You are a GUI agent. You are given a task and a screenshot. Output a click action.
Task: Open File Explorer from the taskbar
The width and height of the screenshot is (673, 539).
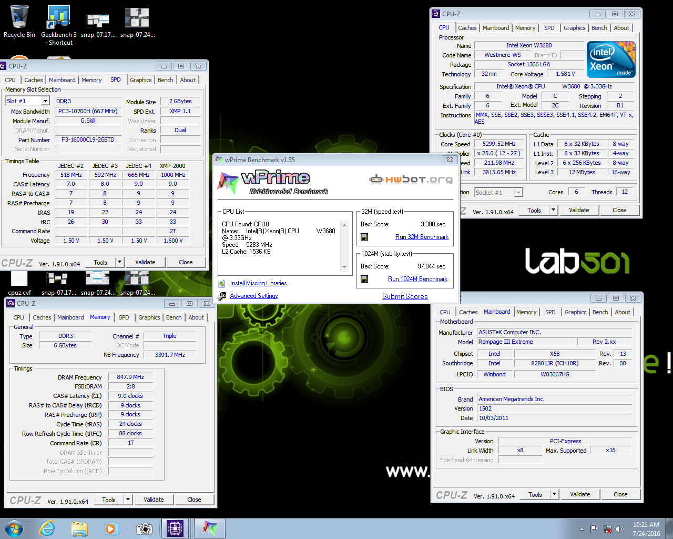tap(79, 528)
